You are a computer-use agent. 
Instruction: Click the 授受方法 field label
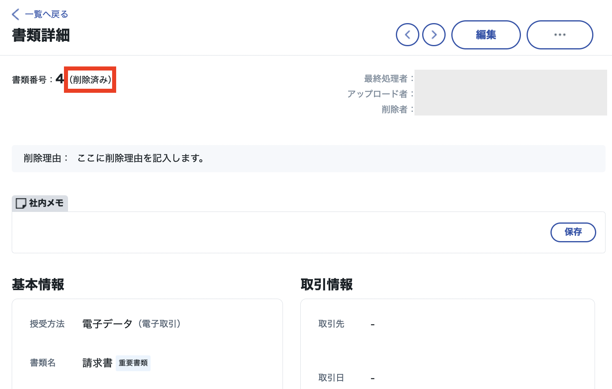(47, 324)
